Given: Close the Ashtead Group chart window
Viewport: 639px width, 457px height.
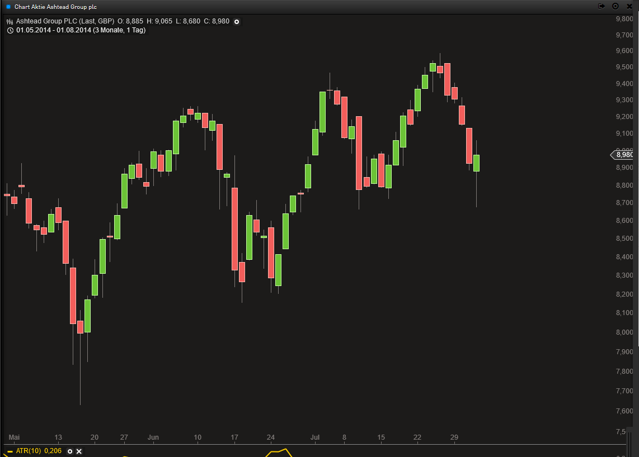Looking at the screenshot, I should click(x=629, y=7).
